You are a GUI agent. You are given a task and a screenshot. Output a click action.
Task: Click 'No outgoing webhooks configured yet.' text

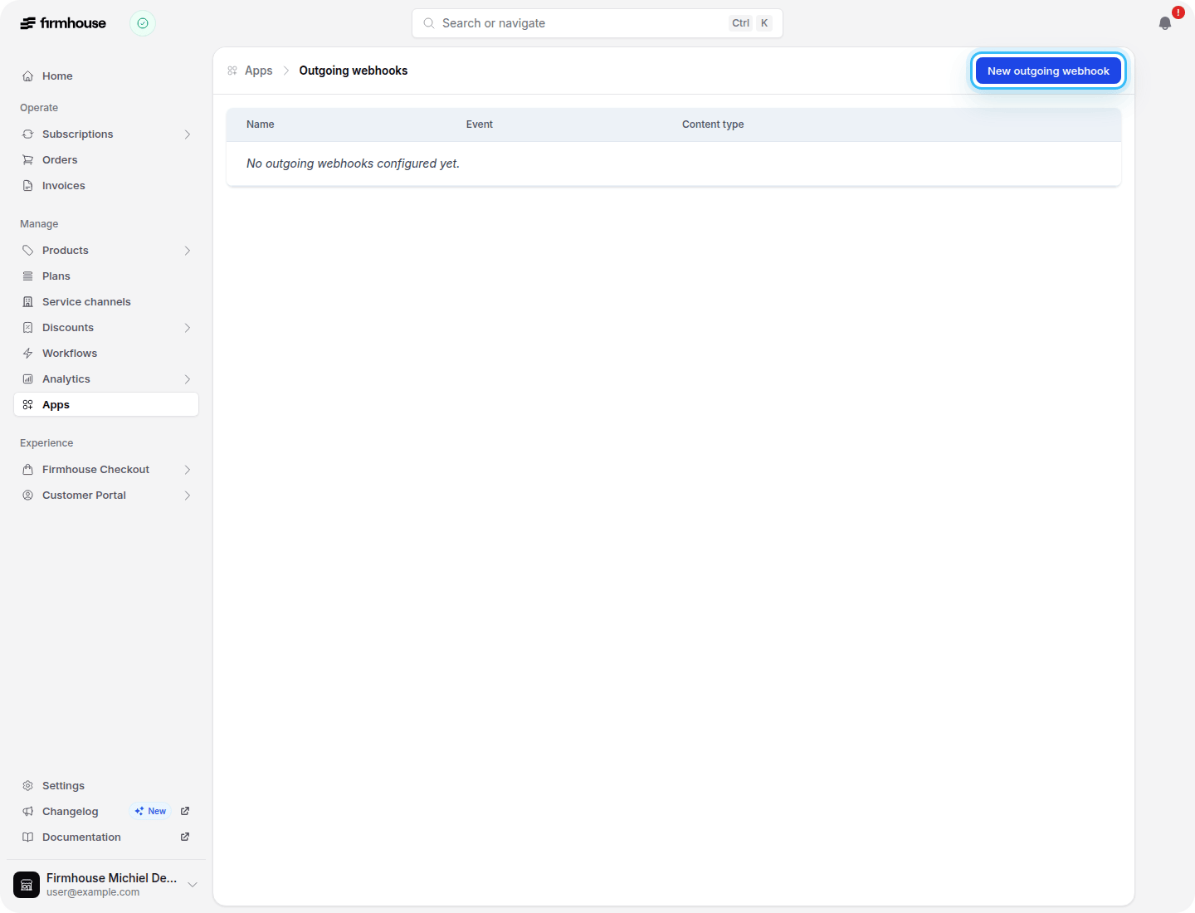point(353,164)
